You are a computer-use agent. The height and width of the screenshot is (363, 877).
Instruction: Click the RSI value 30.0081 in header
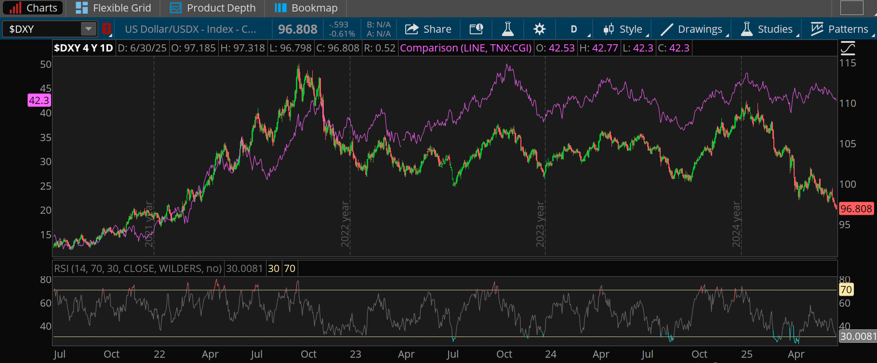244,268
